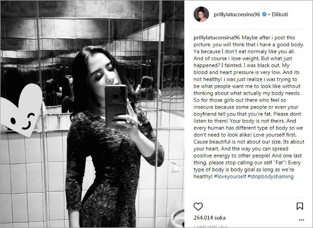The width and height of the screenshot is (313, 228).
Task: Click the phone held in the photo
Action: coord(116,106)
